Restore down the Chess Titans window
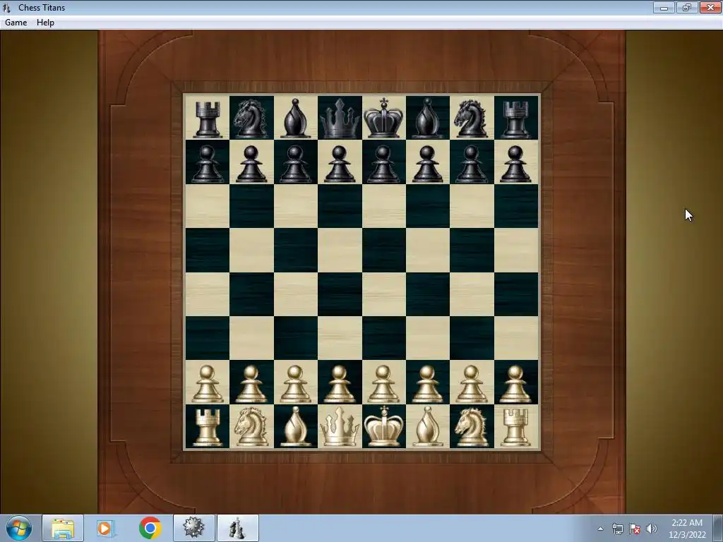This screenshot has width=723, height=542. pos(686,7)
